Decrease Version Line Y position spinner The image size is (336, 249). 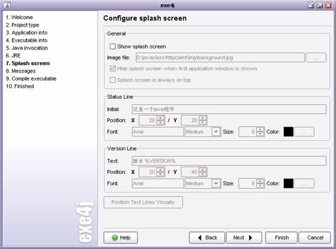203,174
